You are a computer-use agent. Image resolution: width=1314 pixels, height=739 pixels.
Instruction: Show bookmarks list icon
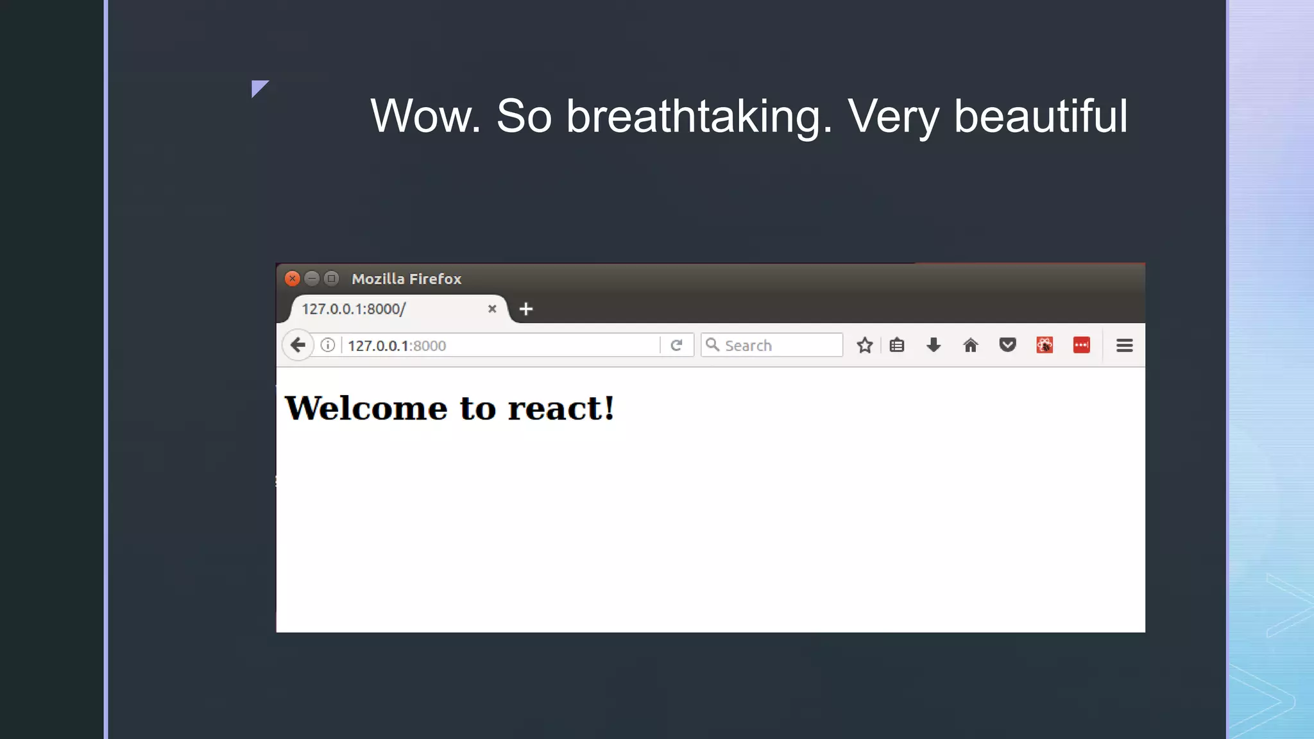(x=897, y=345)
